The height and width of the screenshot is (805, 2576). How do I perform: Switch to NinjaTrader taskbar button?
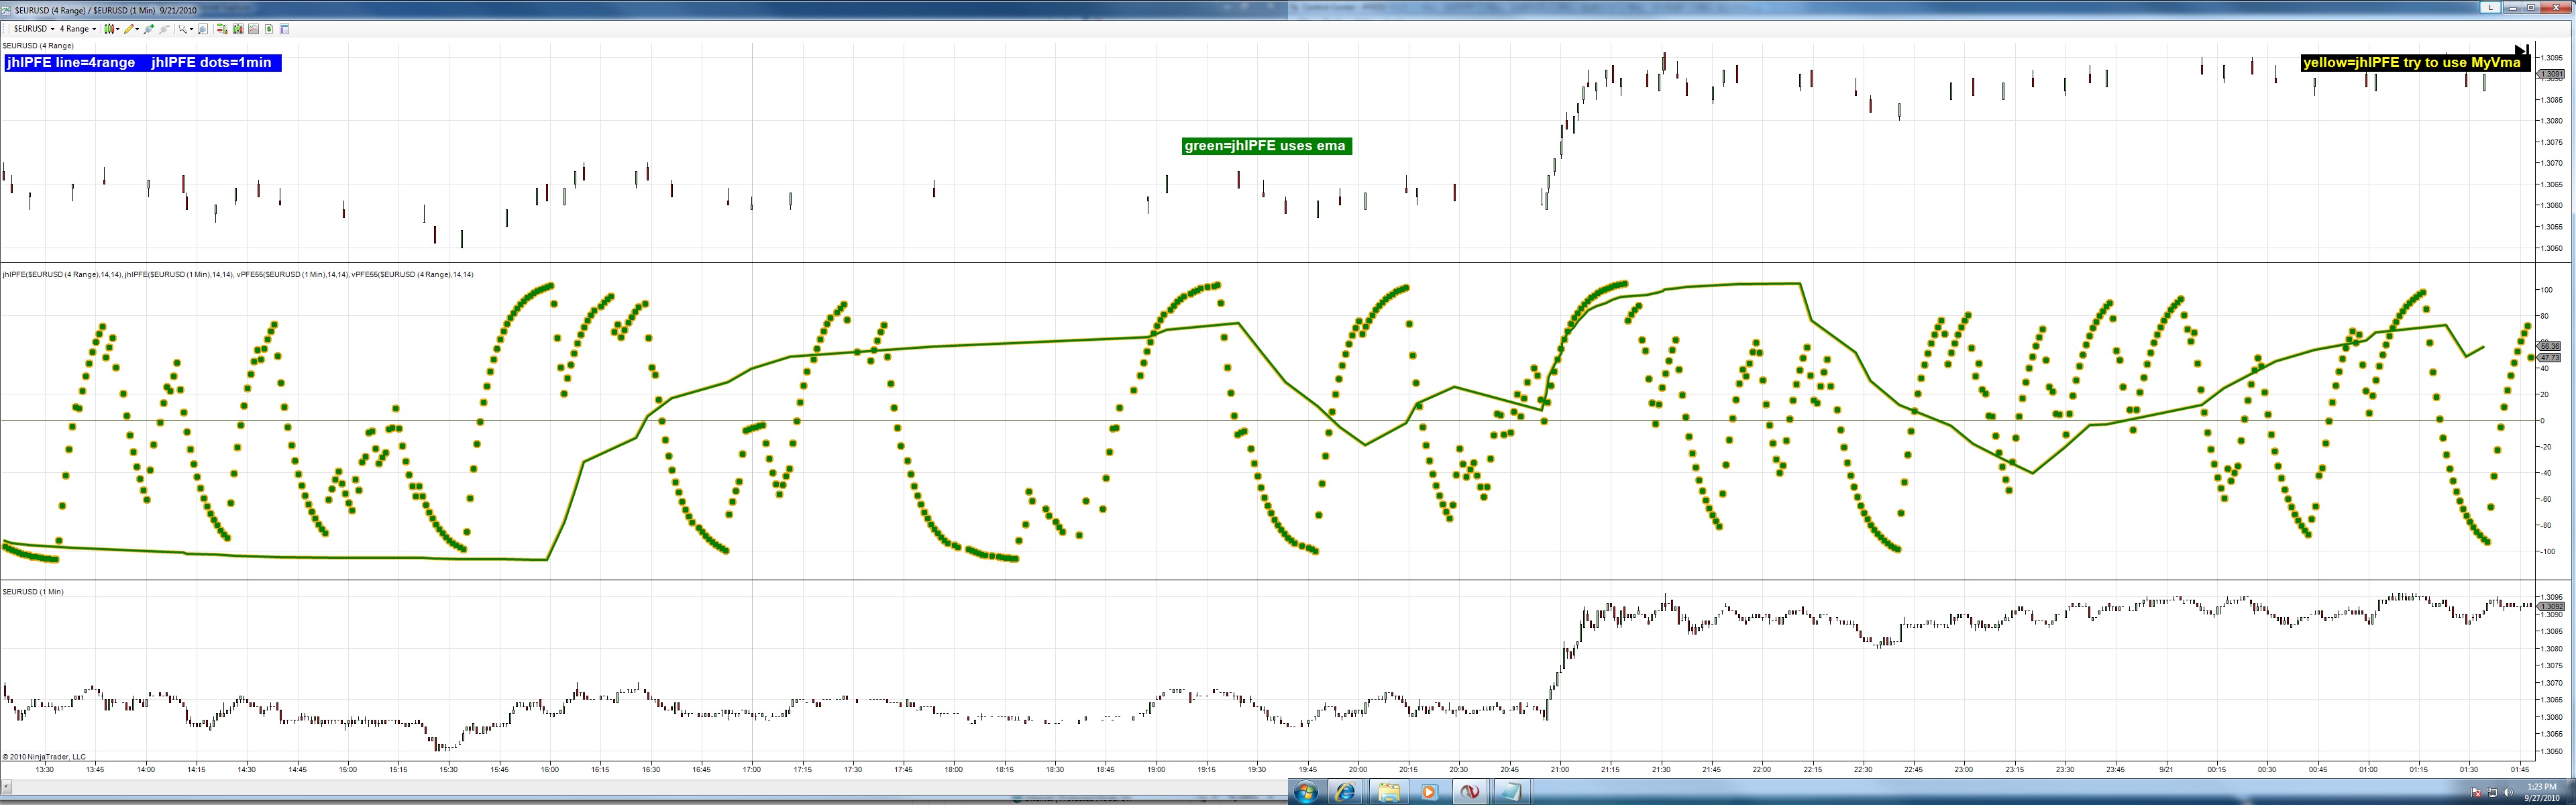(1470, 793)
